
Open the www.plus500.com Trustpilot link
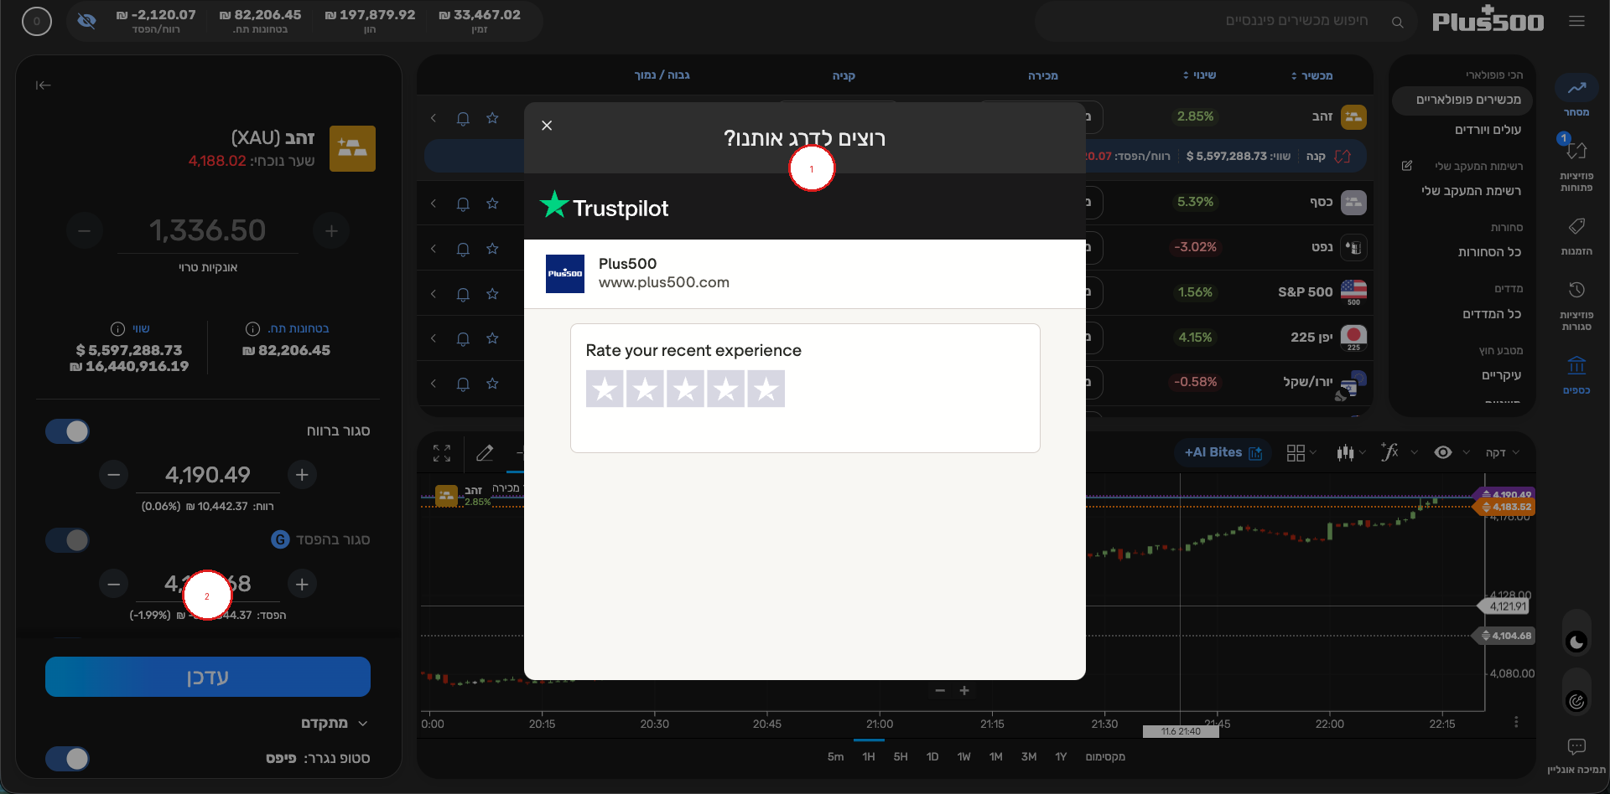pos(663,282)
